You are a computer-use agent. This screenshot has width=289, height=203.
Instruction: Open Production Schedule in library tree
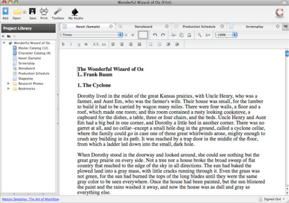pyautogui.click(x=34, y=73)
